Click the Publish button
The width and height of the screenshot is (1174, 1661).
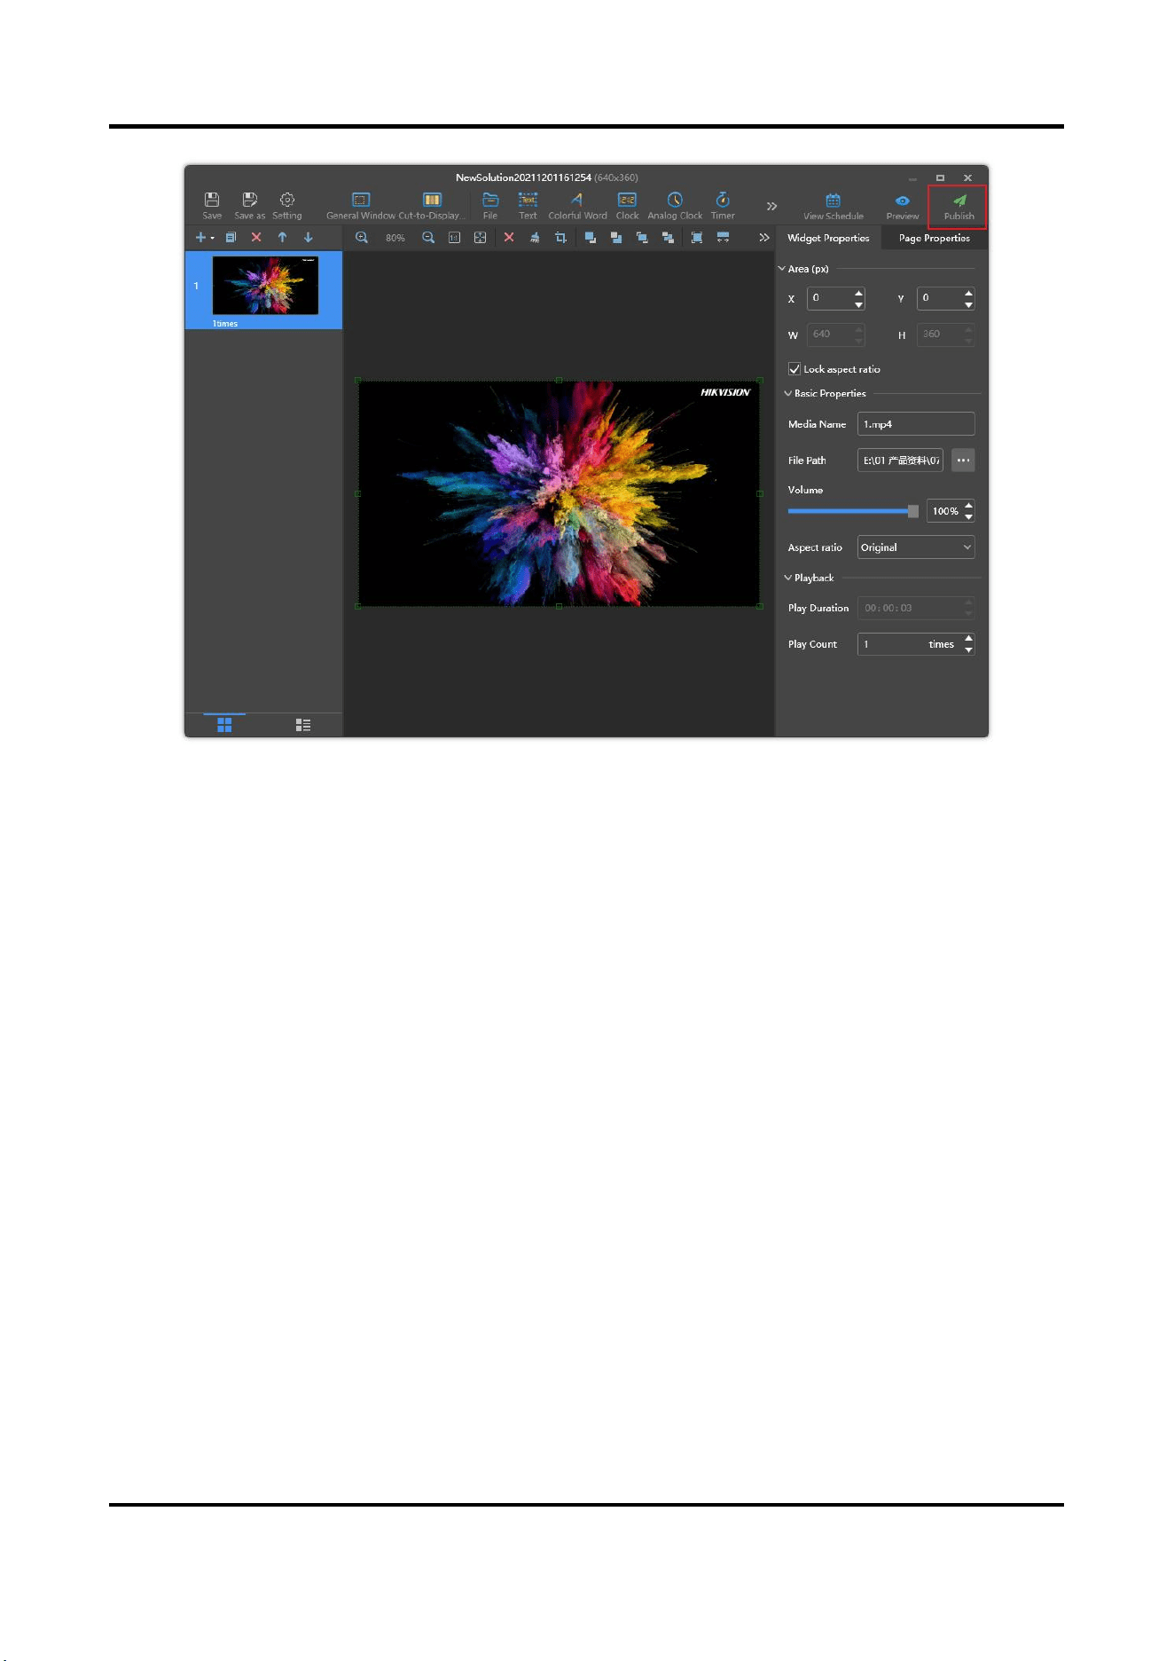click(x=959, y=206)
